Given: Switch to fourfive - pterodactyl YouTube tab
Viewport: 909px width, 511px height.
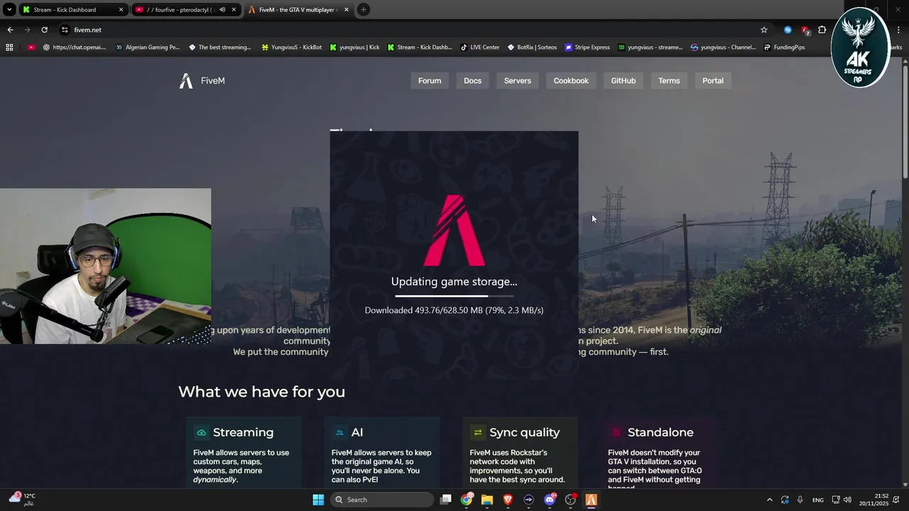Looking at the screenshot, I should pyautogui.click(x=185, y=10).
